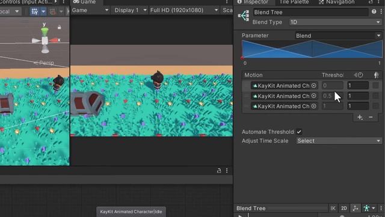Open the Local handle rotation dropdown

click(x=10, y=11)
